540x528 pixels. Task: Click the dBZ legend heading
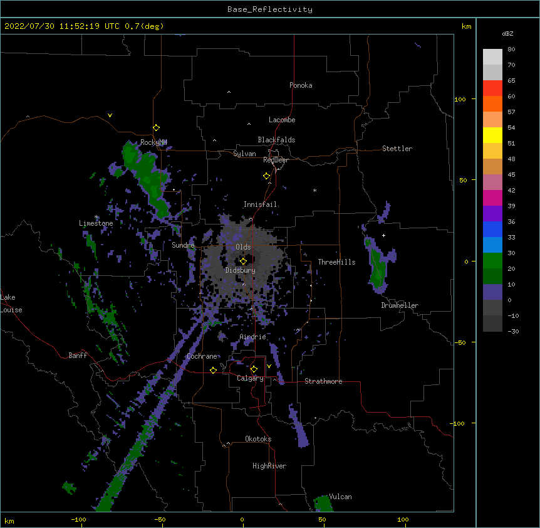click(507, 34)
